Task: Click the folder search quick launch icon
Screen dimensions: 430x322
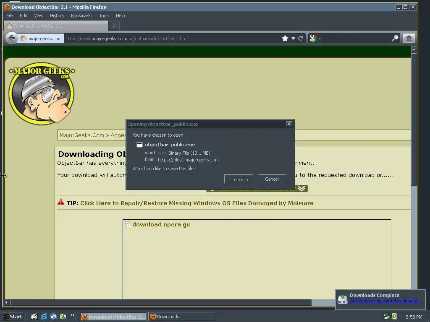Action: pyautogui.click(x=63, y=317)
